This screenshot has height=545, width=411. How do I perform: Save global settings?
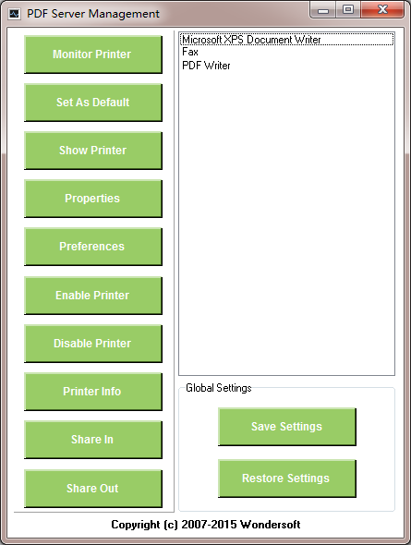pyautogui.click(x=287, y=427)
